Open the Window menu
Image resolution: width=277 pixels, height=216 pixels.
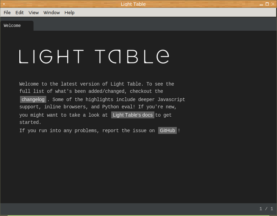(x=51, y=12)
